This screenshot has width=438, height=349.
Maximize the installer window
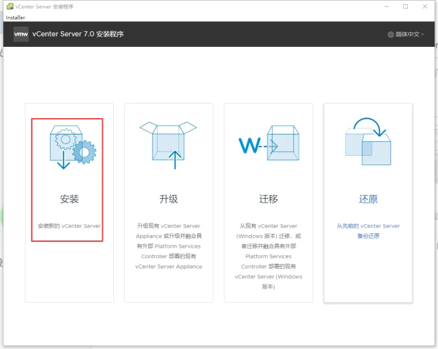tap(406, 7)
